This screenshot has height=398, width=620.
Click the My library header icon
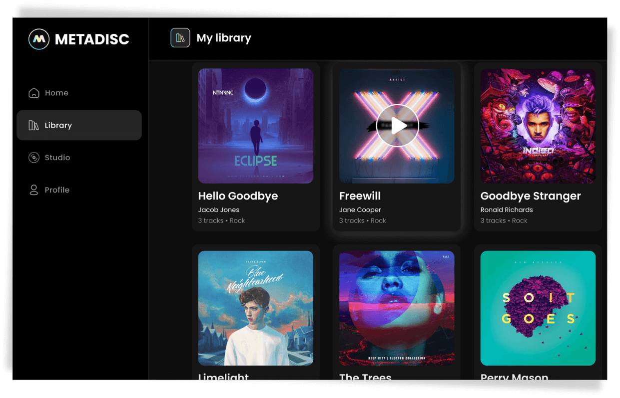[x=180, y=38]
